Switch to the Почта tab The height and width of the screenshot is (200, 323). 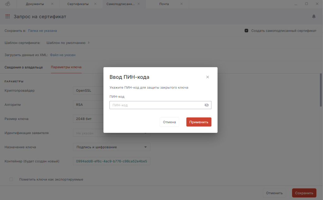pos(164,4)
